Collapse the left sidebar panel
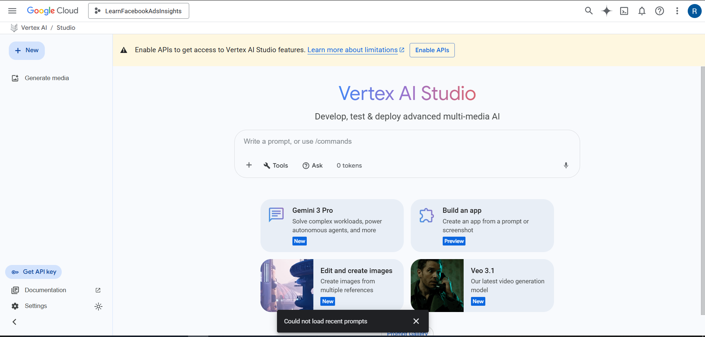 coord(14,322)
